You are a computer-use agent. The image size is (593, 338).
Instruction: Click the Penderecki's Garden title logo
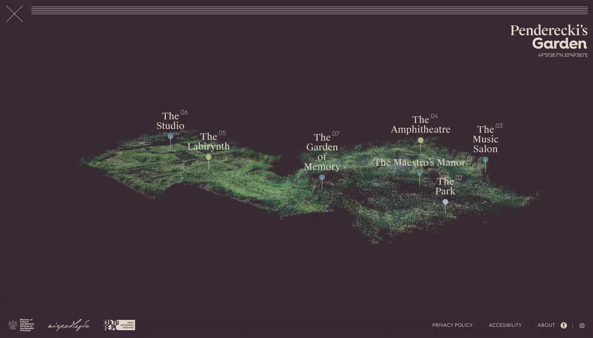[x=549, y=37]
